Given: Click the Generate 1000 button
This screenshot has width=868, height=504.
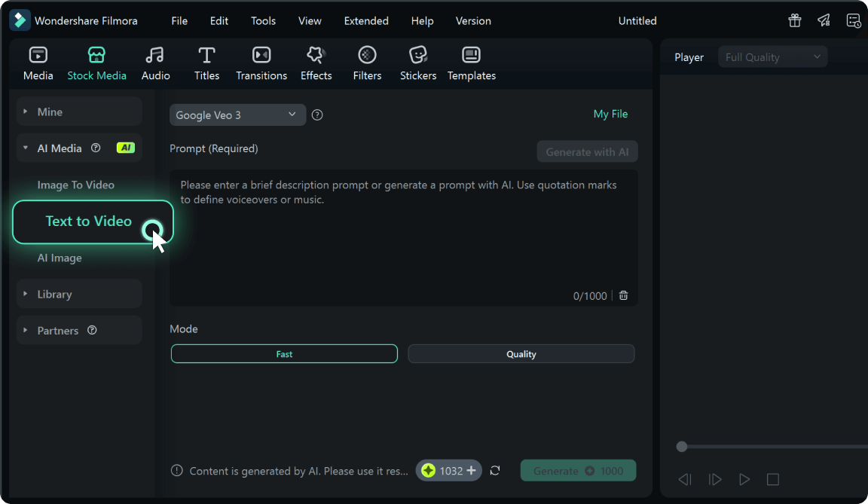Looking at the screenshot, I should coord(578,470).
